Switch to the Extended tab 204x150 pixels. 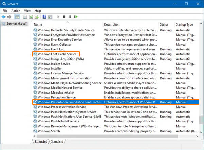(x=41, y=141)
